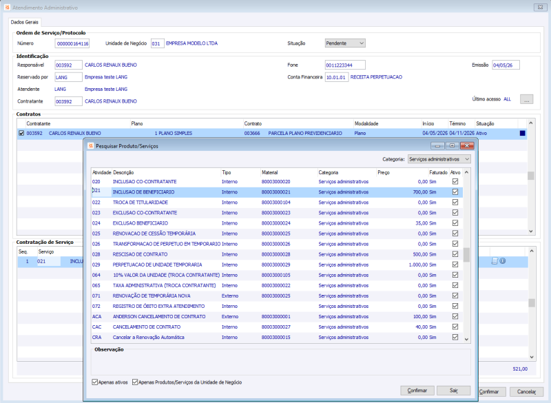Open the Categoria dropdown
The height and width of the screenshot is (403, 551).
[x=439, y=159]
